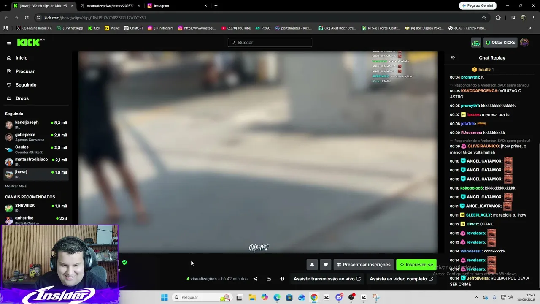Open Microsoft Edge from the taskbar
Viewport: 540px width, 304px height.
pyautogui.click(x=277, y=297)
